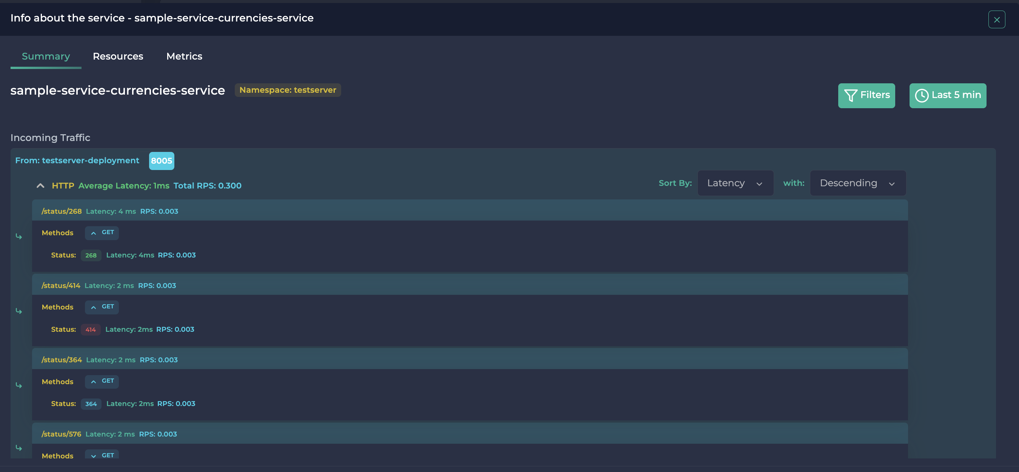Select the Summary tab
This screenshot has width=1019, height=472.
[46, 56]
